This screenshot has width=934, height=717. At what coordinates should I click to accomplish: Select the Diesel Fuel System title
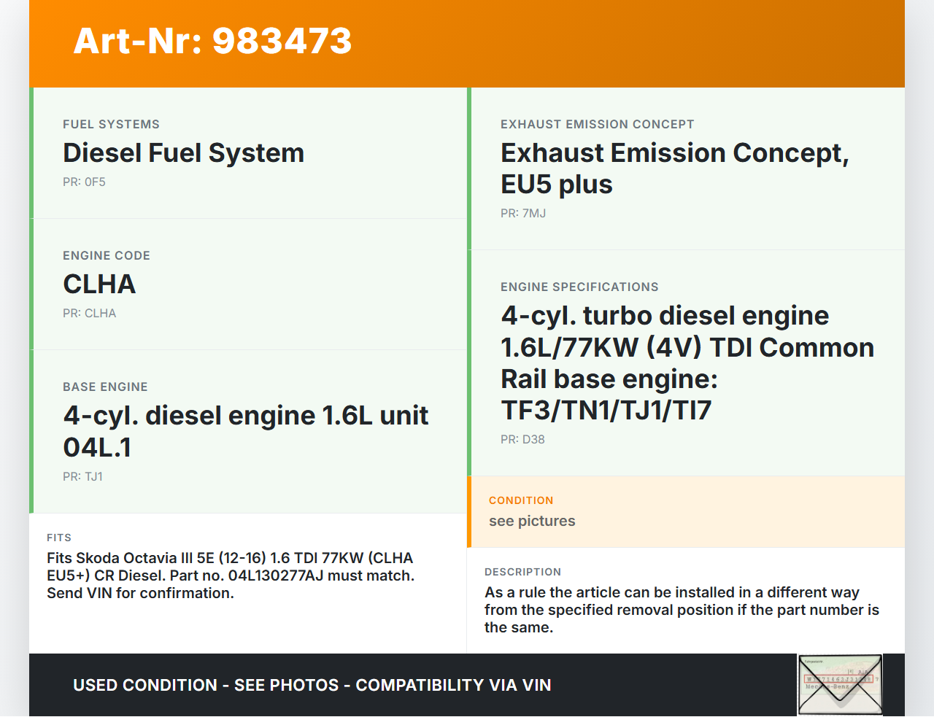pyautogui.click(x=183, y=153)
